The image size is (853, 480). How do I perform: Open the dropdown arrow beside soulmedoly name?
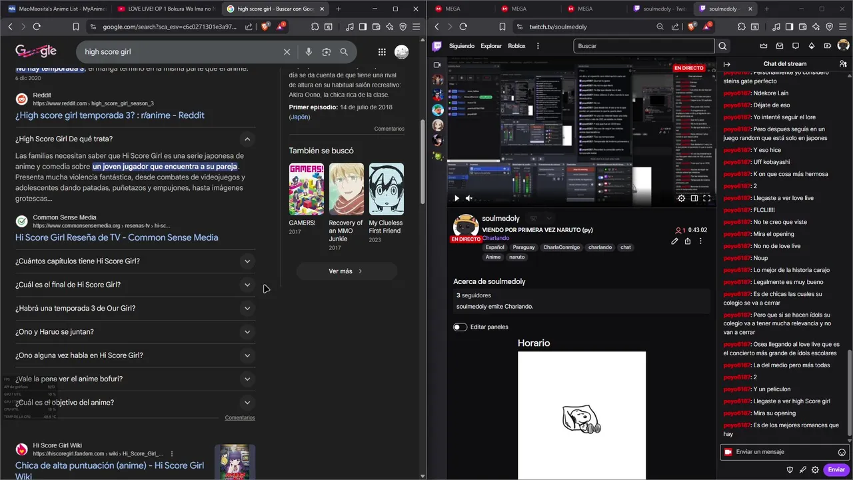coord(549,219)
